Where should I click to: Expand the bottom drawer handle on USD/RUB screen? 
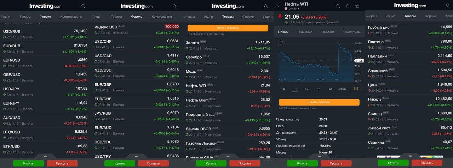(45, 156)
